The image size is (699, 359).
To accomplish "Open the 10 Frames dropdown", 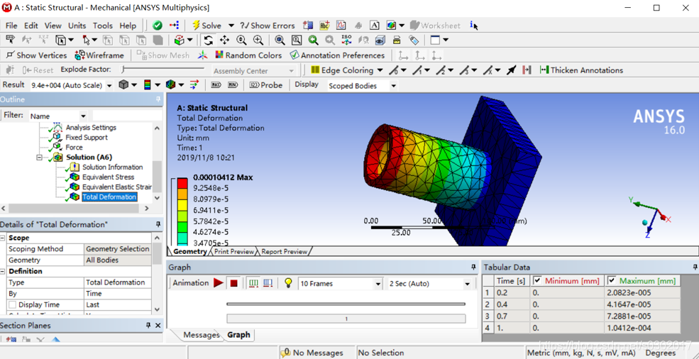I will [378, 284].
